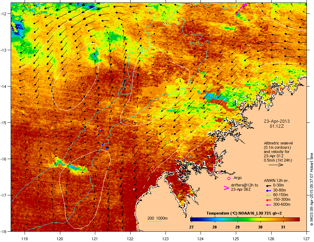Click the colorbar tick label 31

click(283, 227)
